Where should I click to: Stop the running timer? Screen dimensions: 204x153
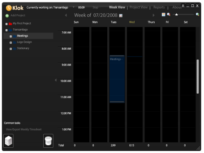(x=95, y=7)
